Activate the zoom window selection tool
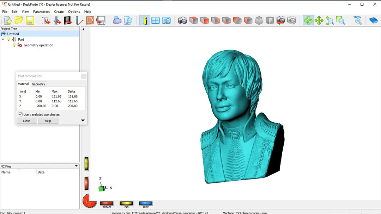The image size is (381, 214). 341,20
